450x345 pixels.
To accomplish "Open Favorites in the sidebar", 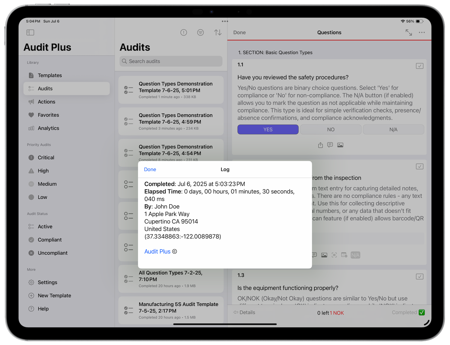I will pyautogui.click(x=67, y=115).
